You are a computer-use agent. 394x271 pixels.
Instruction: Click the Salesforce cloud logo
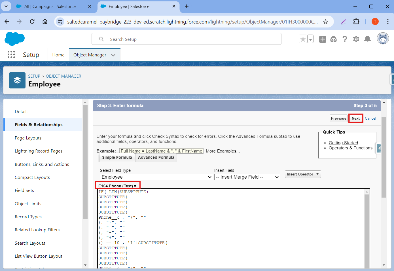click(15, 39)
